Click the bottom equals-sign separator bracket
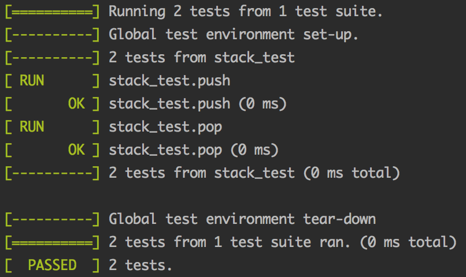Viewport: 466px width, 277px height. [x=52, y=243]
